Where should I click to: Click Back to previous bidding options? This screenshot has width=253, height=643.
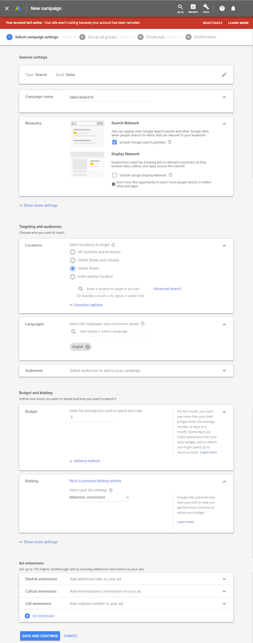(x=95, y=481)
